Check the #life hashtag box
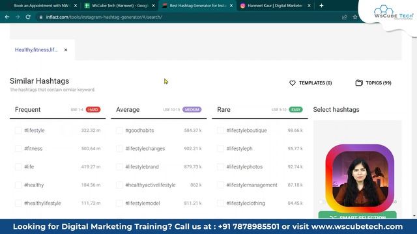 [x=18, y=166]
